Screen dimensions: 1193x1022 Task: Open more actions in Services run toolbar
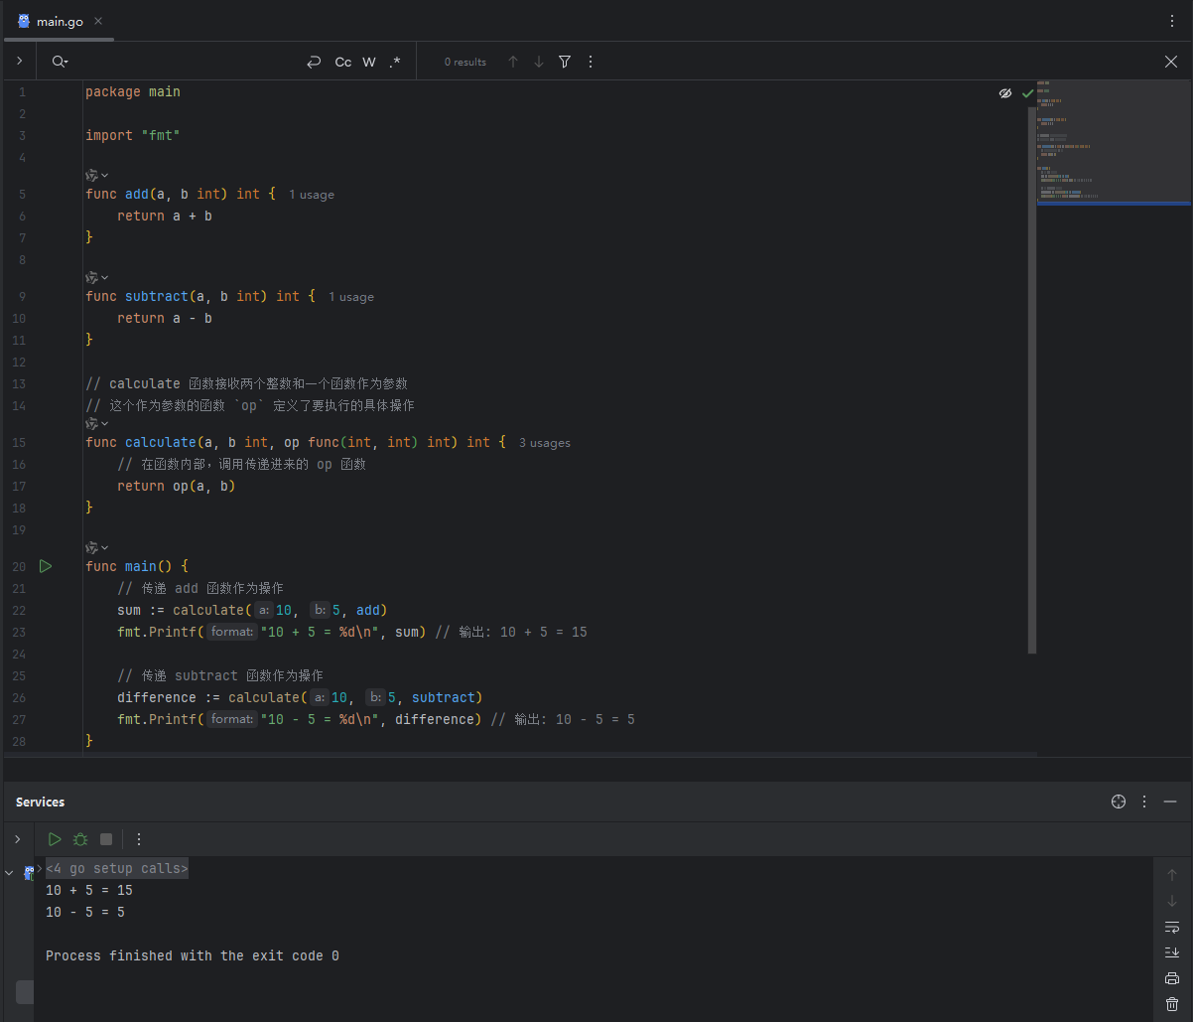pyautogui.click(x=139, y=839)
